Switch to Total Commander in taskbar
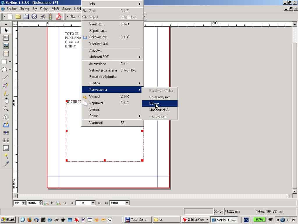 point(138,220)
